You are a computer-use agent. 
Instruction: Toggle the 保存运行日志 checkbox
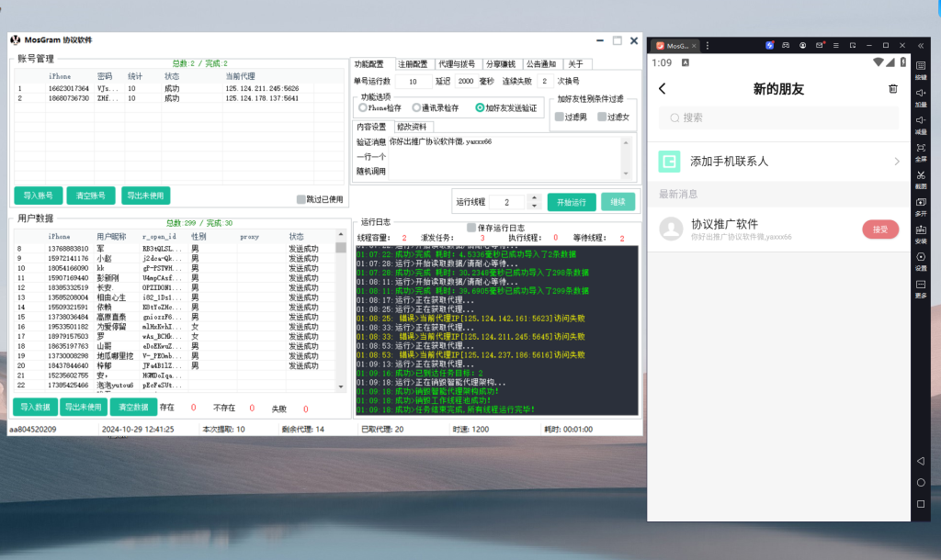coord(472,227)
